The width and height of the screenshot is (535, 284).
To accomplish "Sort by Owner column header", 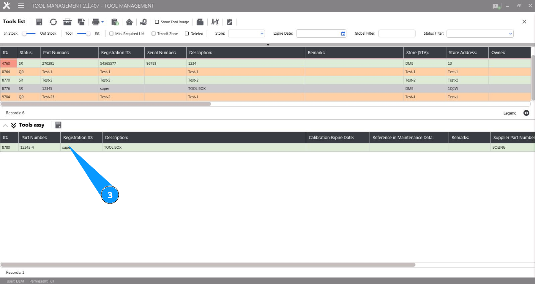I will [509, 53].
